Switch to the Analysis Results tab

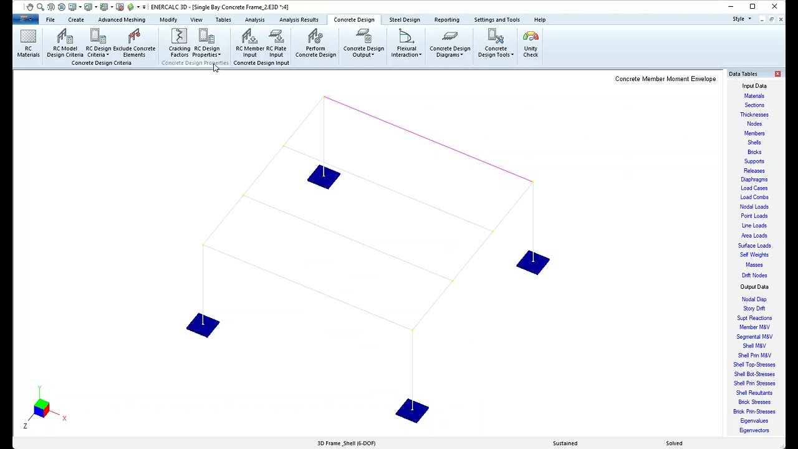pyautogui.click(x=299, y=19)
